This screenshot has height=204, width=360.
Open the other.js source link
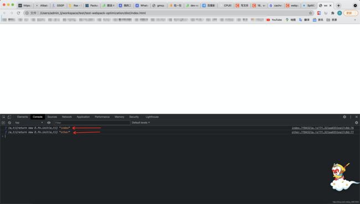point(322,132)
